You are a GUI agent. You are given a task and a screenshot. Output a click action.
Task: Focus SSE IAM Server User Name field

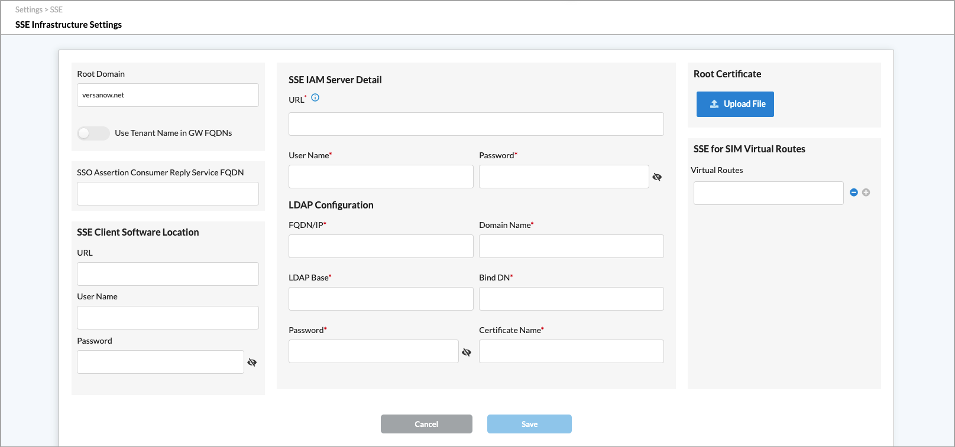[x=381, y=177]
